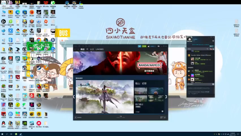Open the taskbar clock and date

(232, 134)
